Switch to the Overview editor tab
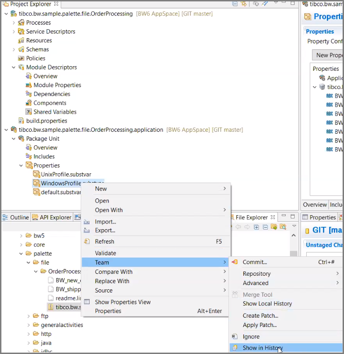This screenshot has height=354, width=344. point(315,204)
